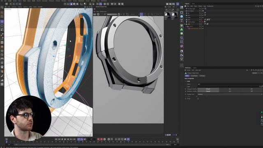Toggle the X-Ray checkbox in Attributes
The width and height of the screenshot is (263, 148).
[198, 99]
